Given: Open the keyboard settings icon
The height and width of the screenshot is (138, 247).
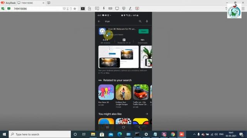Looking at the screenshot, I should click(x=110, y=8).
